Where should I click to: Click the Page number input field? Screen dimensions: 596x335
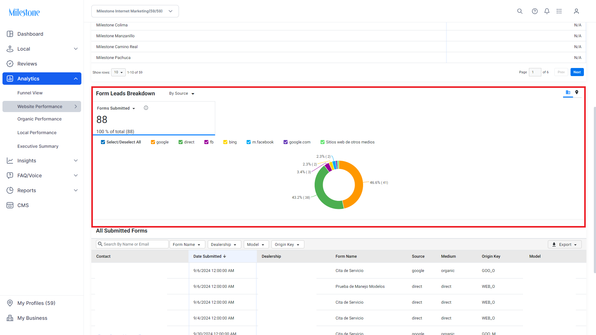pos(535,72)
